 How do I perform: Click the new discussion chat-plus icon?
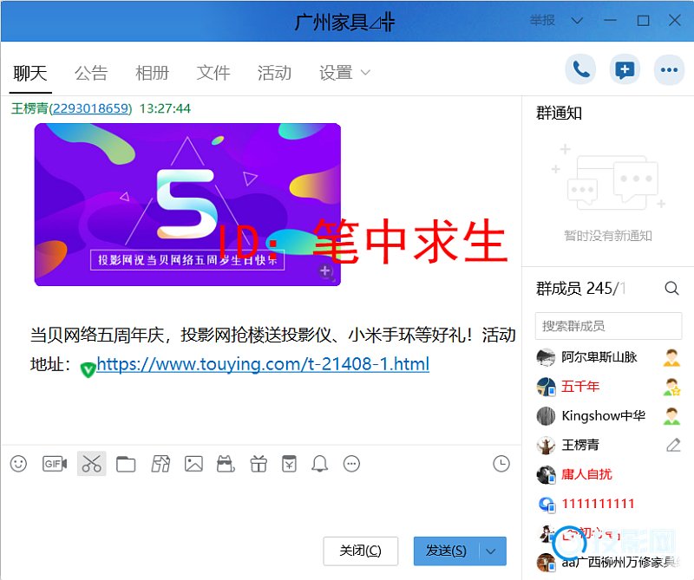625,69
